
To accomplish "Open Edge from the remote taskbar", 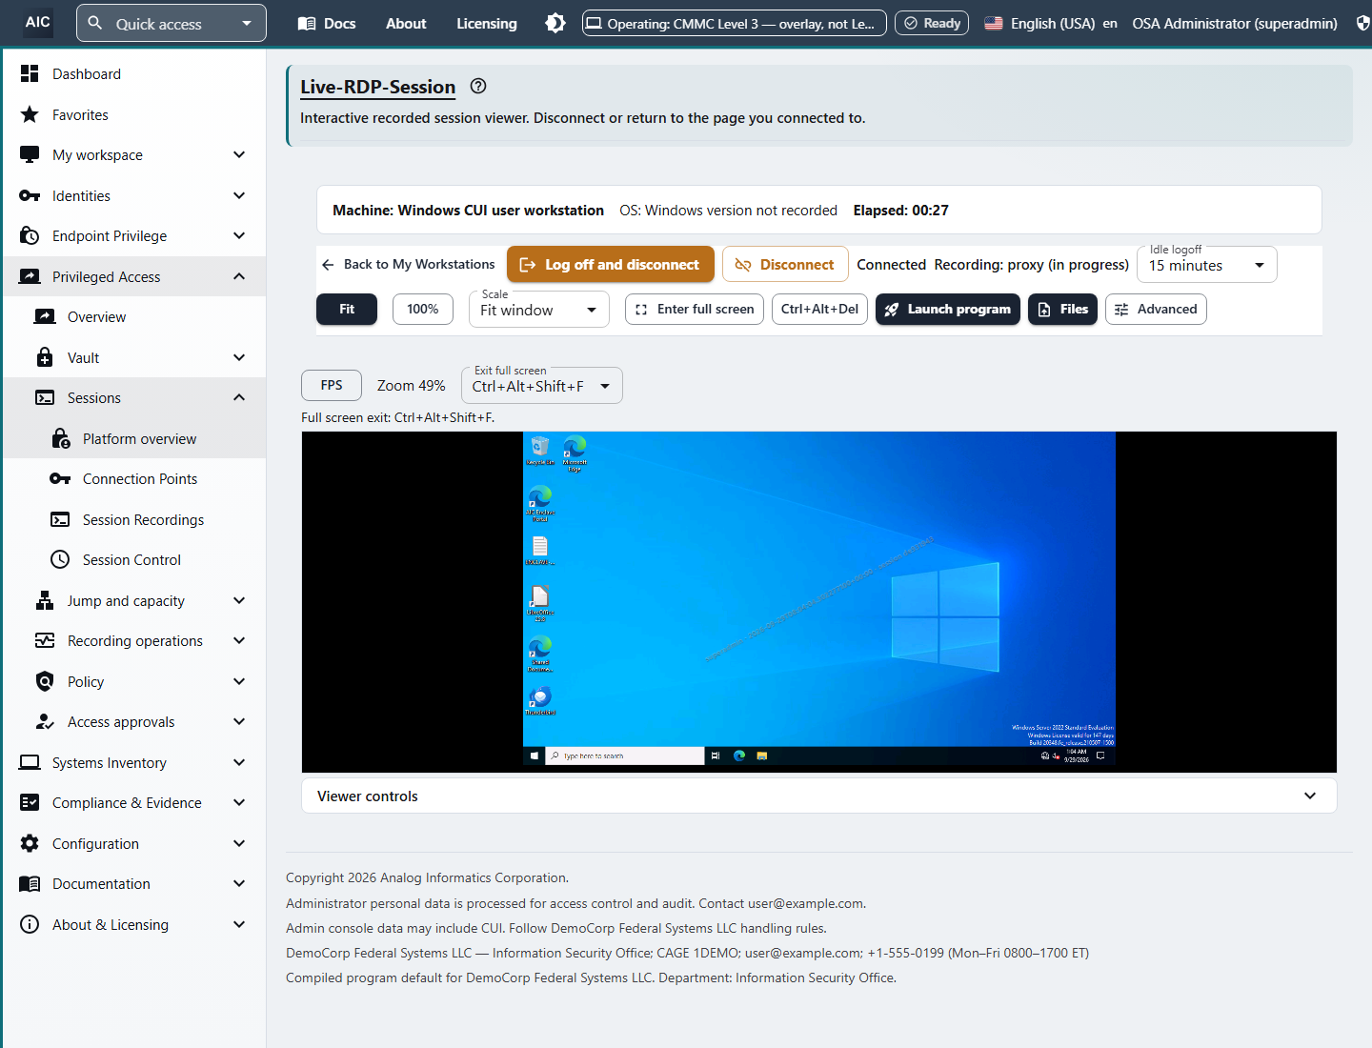I will click(x=739, y=756).
